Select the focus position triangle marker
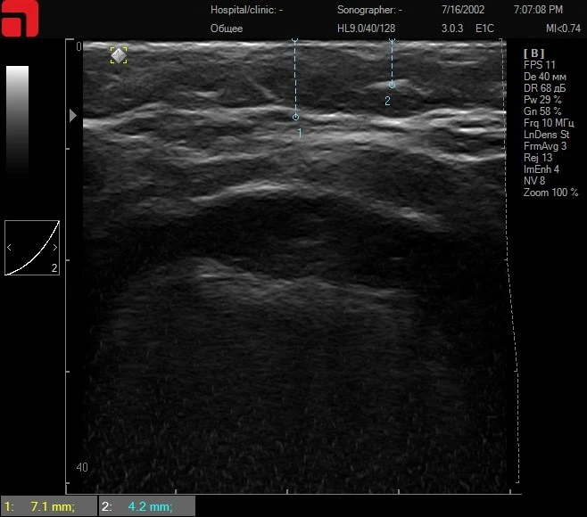 pos(73,116)
